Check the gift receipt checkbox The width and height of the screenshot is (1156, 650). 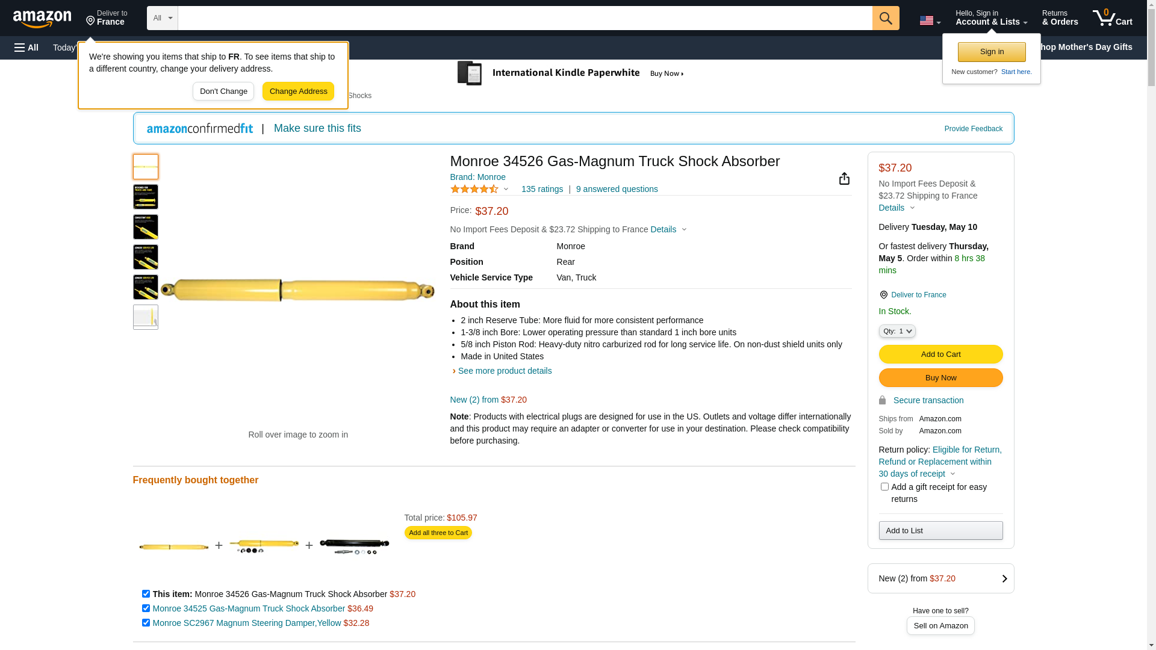884,487
